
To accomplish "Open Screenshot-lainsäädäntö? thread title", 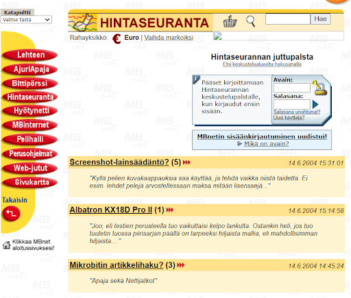I will (x=119, y=162).
